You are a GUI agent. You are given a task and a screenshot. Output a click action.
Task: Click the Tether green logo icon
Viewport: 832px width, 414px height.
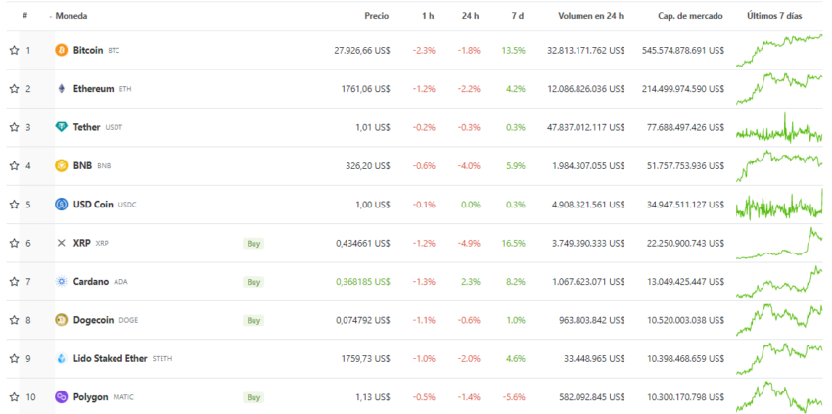click(x=61, y=127)
